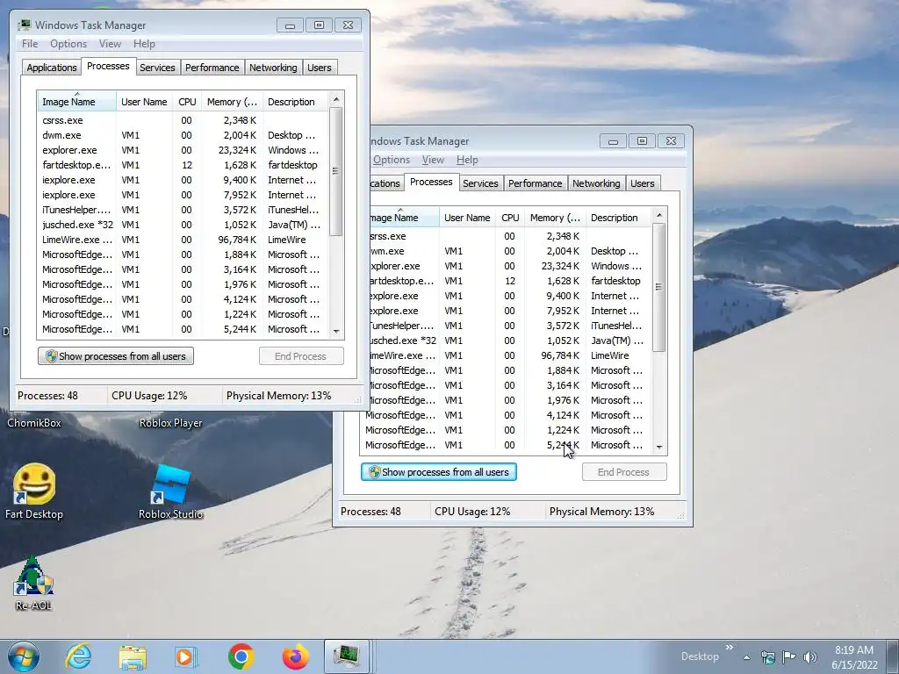Click Show processes from all users, front window
The height and width of the screenshot is (674, 899).
point(439,471)
